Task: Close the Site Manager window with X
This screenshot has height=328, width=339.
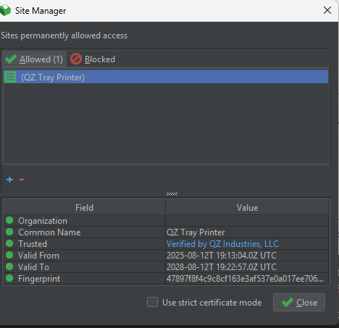Action: click(327, 10)
